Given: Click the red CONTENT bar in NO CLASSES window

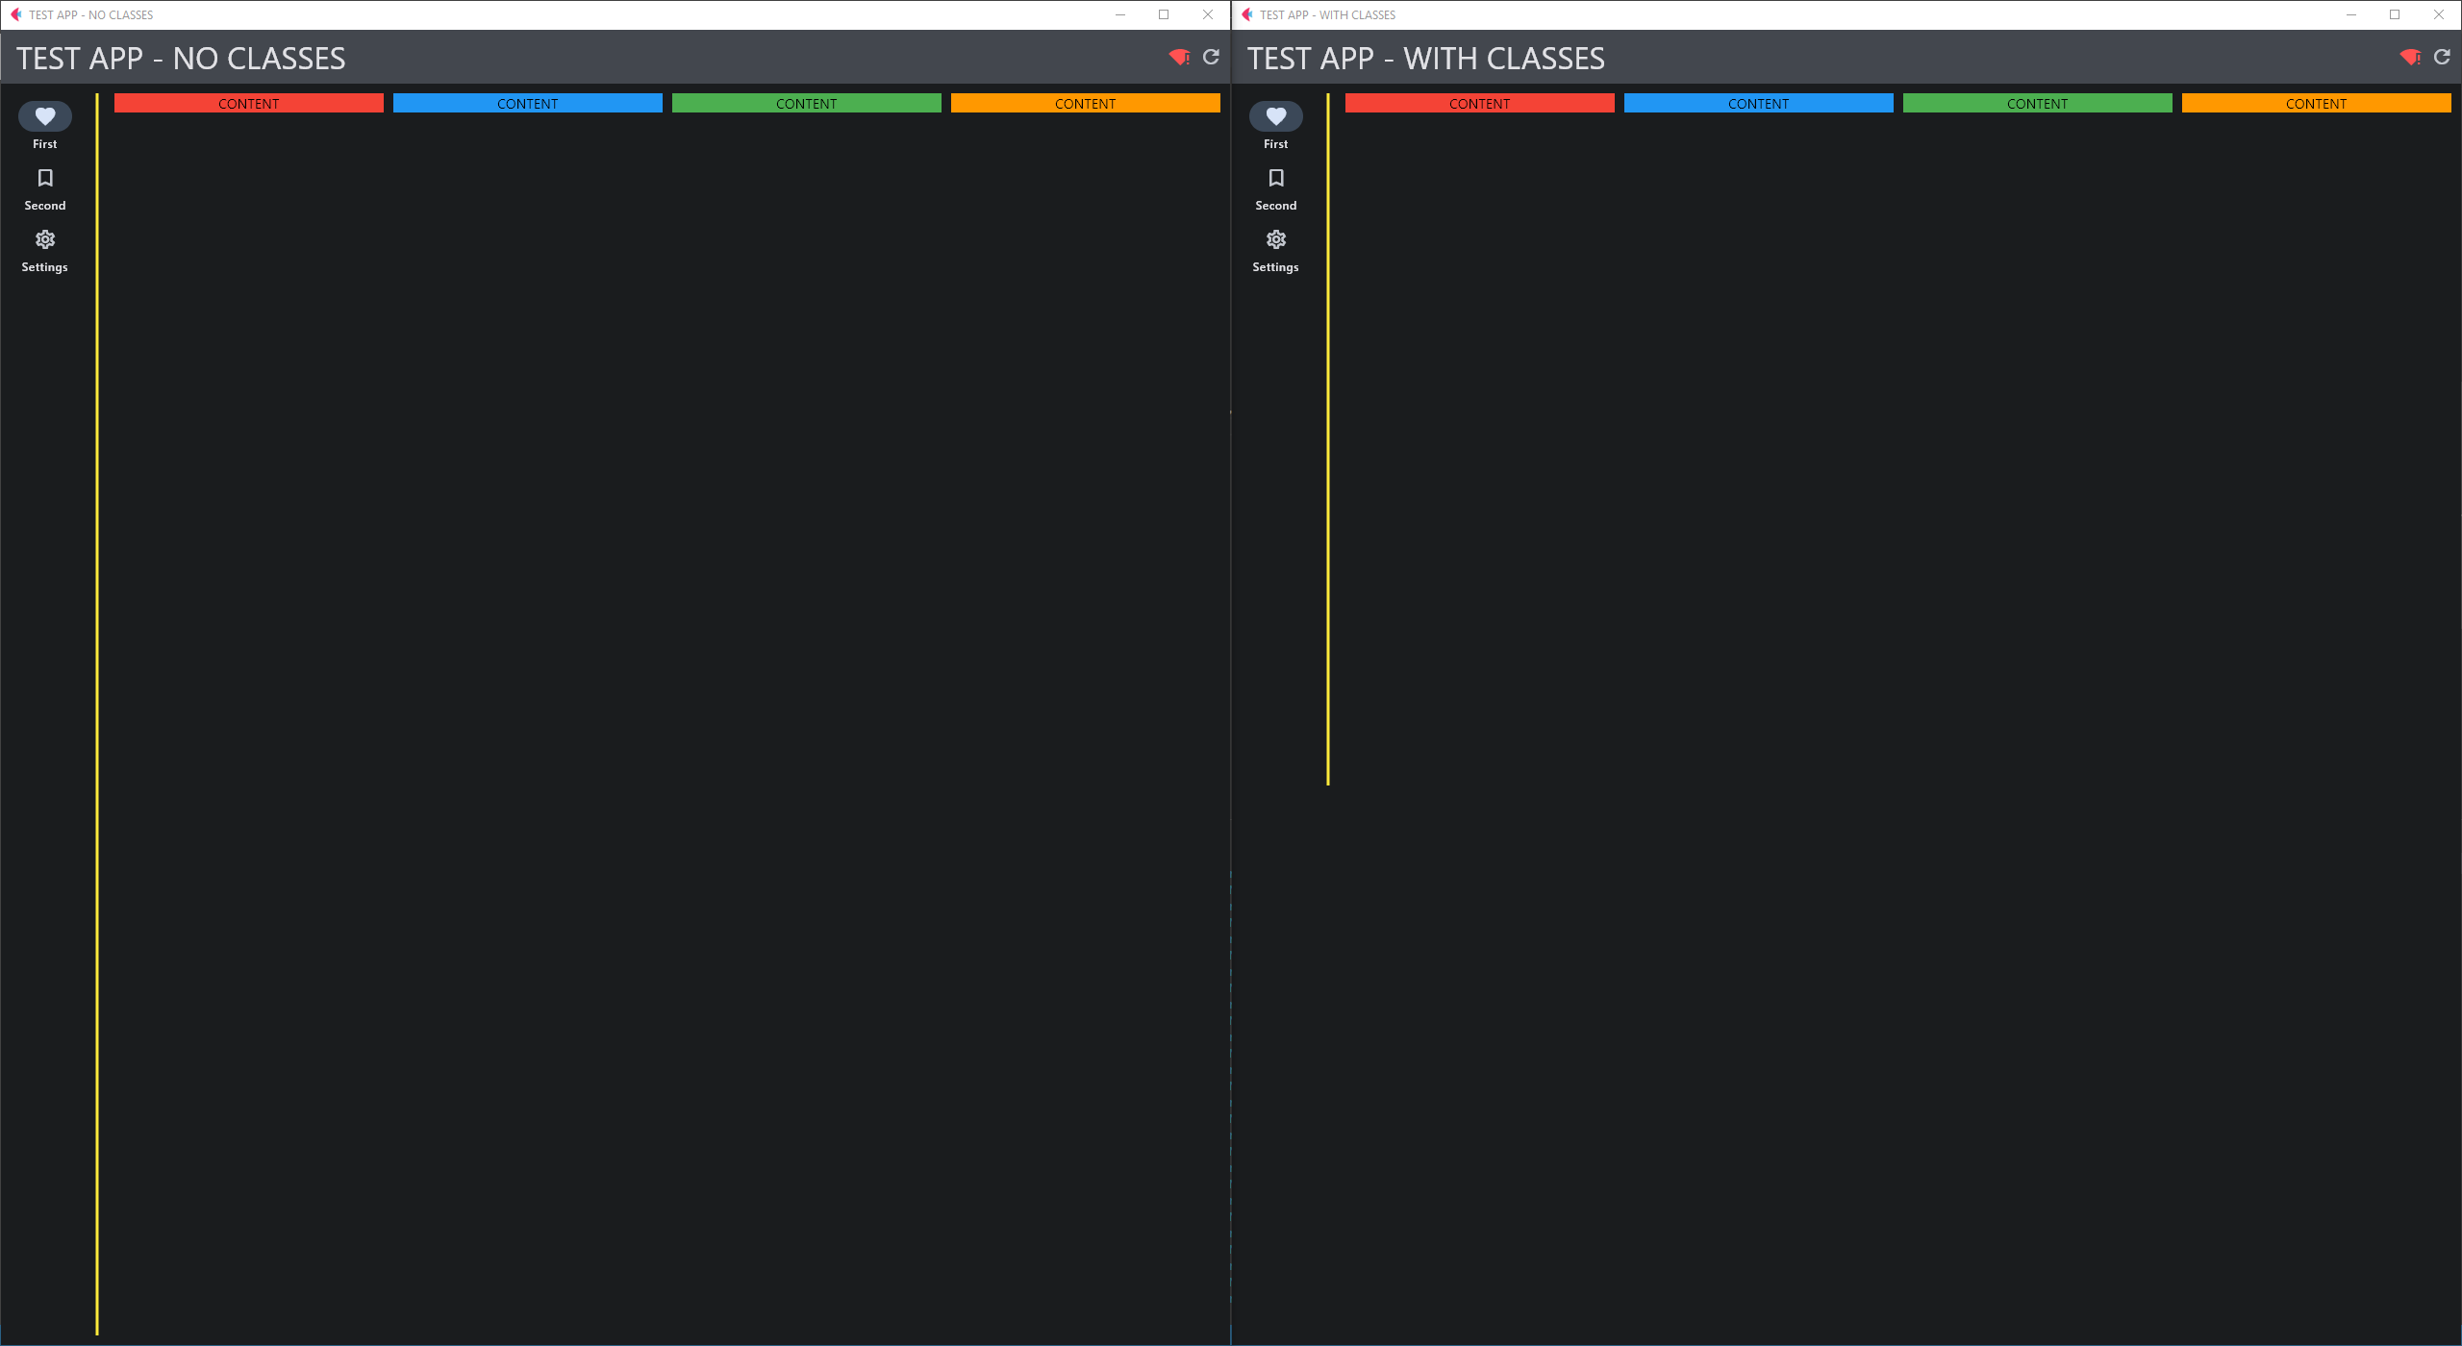Looking at the screenshot, I should [x=248, y=103].
